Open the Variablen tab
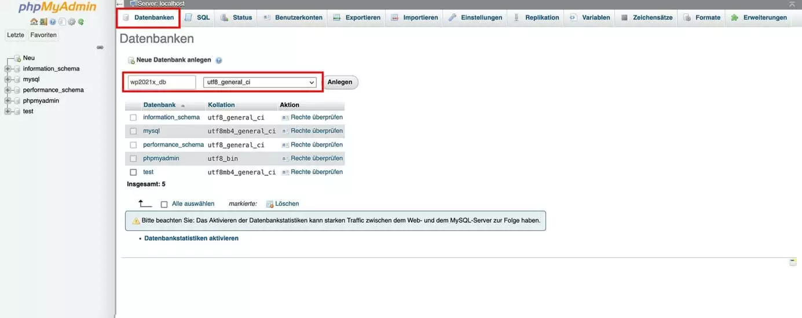 (589, 17)
